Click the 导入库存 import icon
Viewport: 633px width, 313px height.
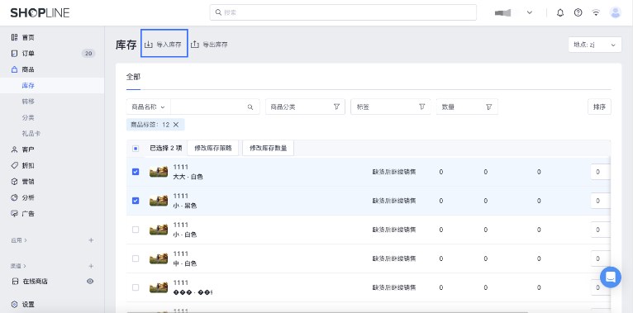point(149,45)
